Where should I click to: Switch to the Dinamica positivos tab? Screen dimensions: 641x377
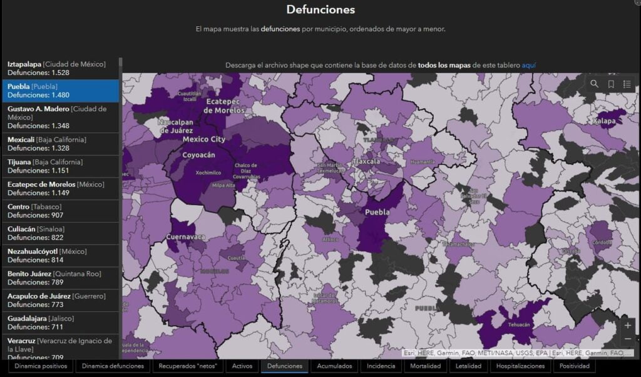40,366
